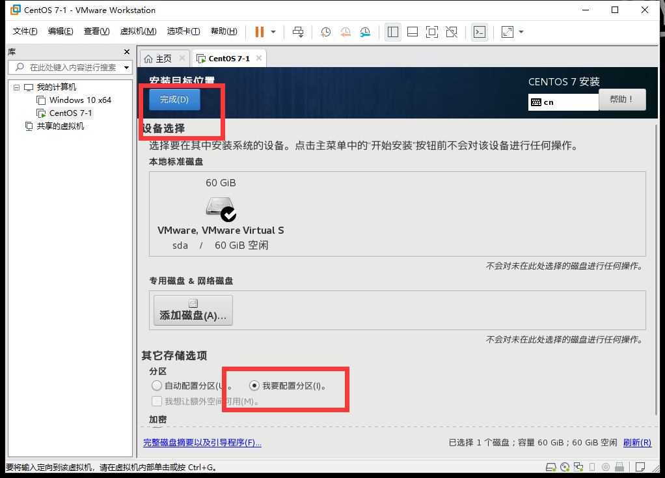The image size is (665, 478).
Task: Close the 主页 tab
Action: pos(182,58)
